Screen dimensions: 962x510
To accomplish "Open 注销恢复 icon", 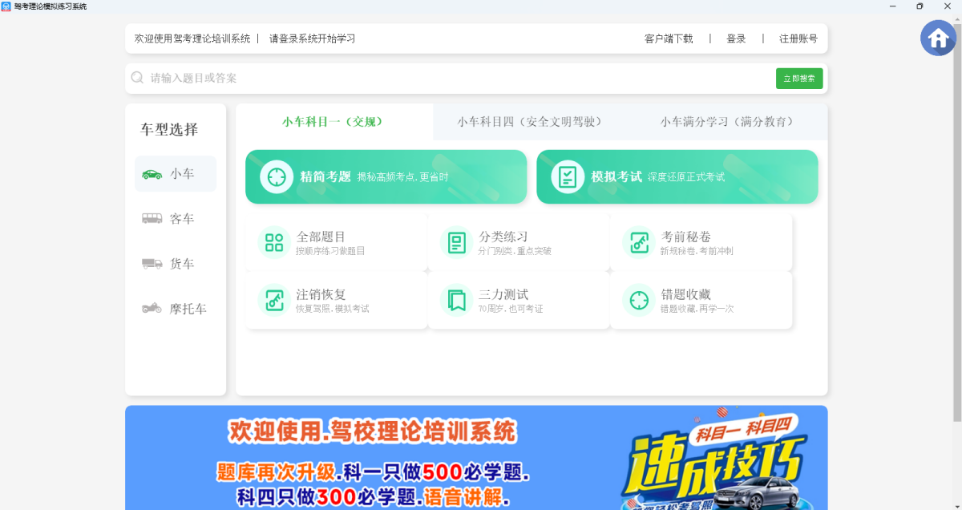I will [274, 301].
